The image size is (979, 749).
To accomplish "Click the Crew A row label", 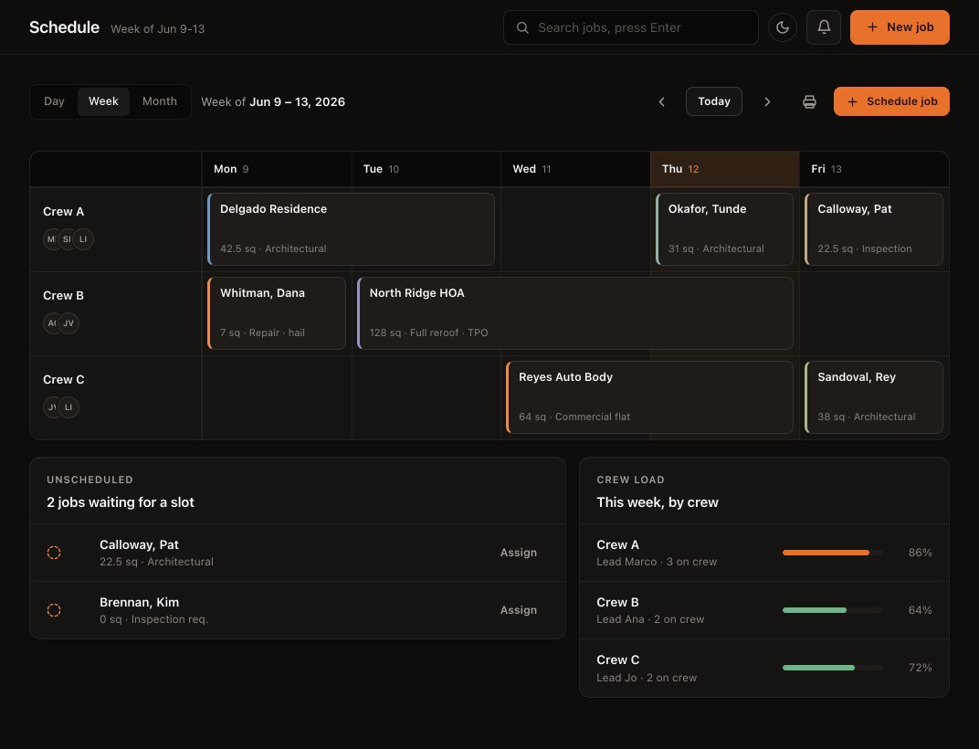I will pos(64,212).
